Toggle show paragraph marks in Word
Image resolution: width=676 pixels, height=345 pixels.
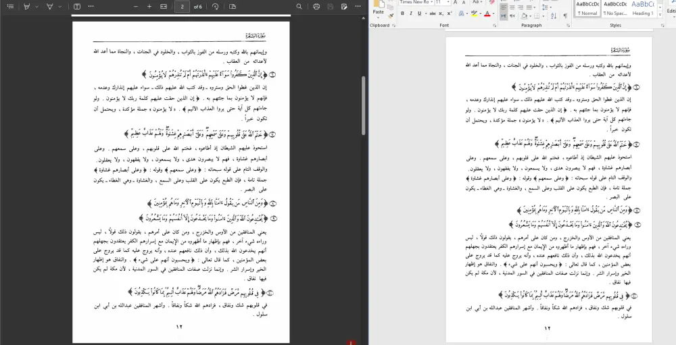pos(565,16)
